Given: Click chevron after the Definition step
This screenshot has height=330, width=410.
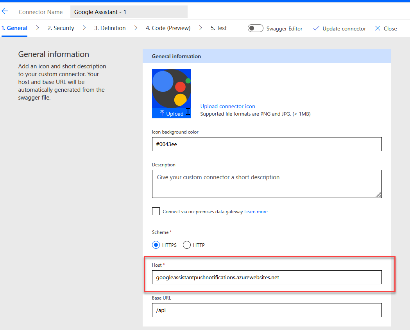Looking at the screenshot, I should [136, 28].
